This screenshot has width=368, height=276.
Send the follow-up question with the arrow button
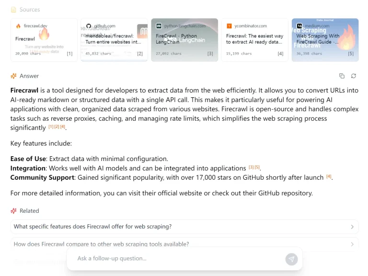(291, 259)
